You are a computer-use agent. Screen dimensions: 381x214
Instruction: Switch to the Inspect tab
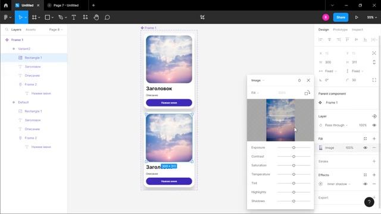click(357, 30)
